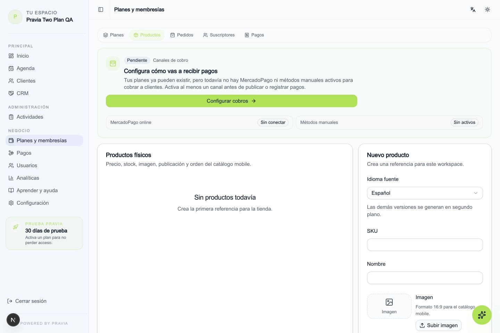Click the Imagen upload placeholder
This screenshot has height=333, width=500.
click(x=389, y=306)
